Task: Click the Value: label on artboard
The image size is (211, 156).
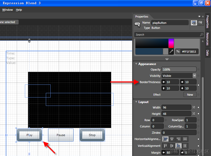Action: tap(11, 63)
